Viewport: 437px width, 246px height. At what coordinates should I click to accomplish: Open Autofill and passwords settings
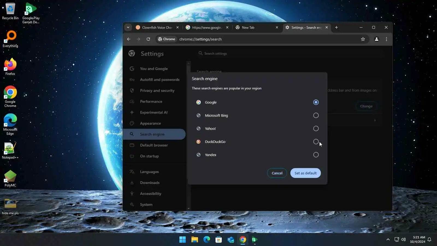pyautogui.click(x=154, y=80)
